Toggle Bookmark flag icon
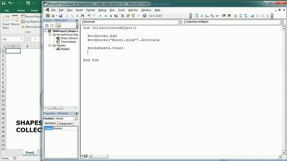Viewport: 287px width, 161px height. pyautogui.click(x=252, y=16)
